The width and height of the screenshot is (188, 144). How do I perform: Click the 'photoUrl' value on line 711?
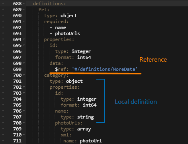(91, 141)
